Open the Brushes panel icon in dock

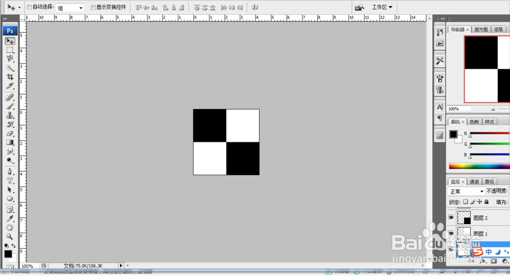click(x=440, y=78)
